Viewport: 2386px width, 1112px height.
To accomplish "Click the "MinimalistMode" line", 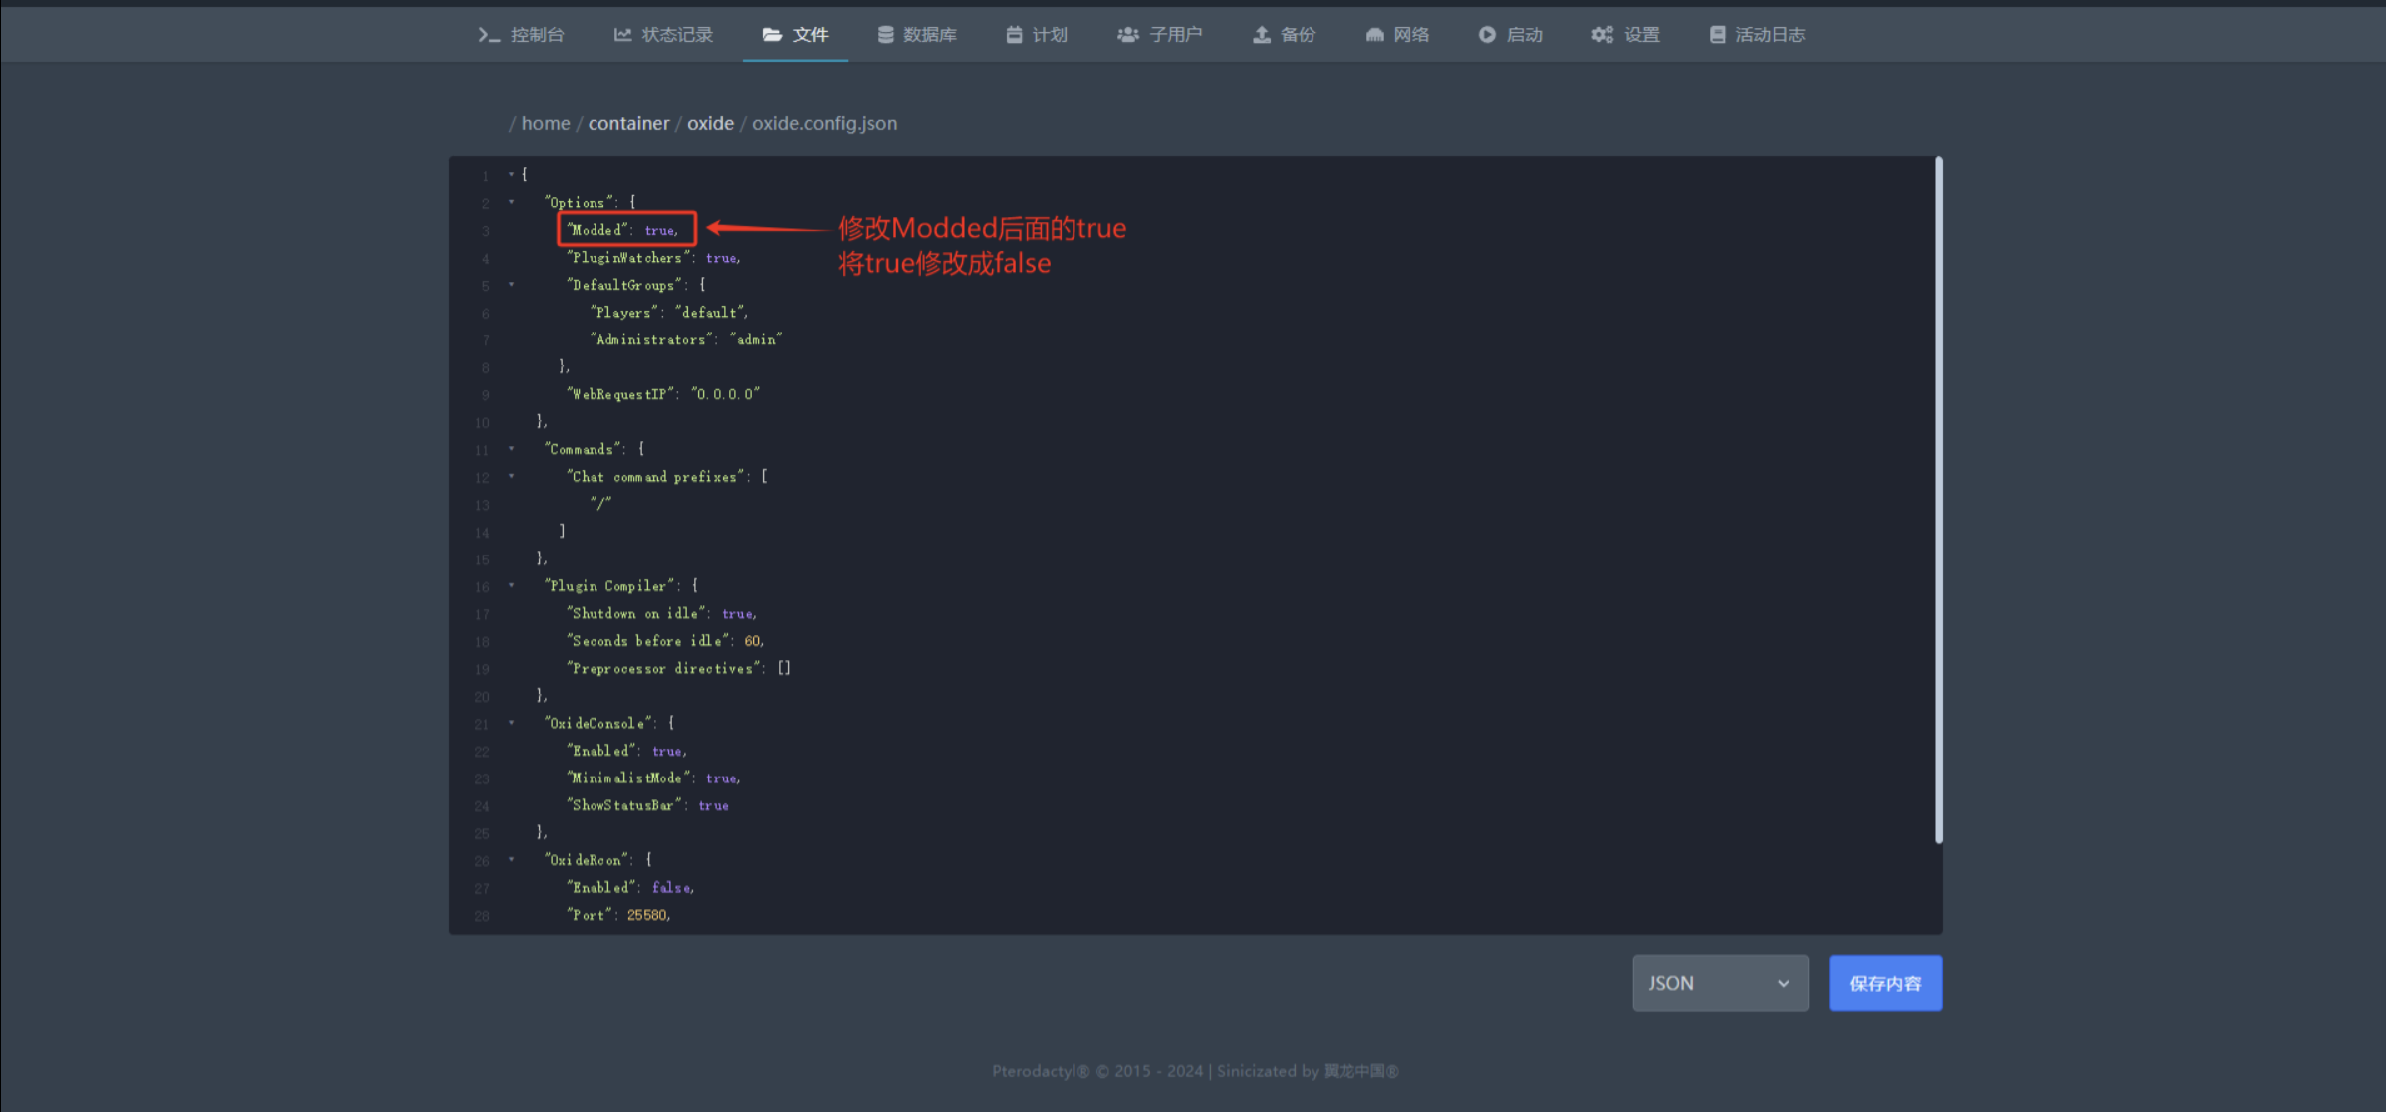I will (653, 778).
